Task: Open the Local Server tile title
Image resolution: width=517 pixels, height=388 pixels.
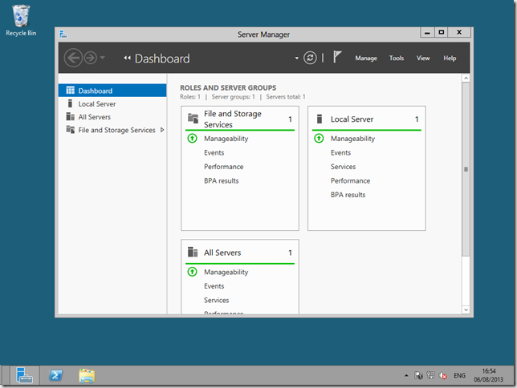Action: pyautogui.click(x=352, y=119)
